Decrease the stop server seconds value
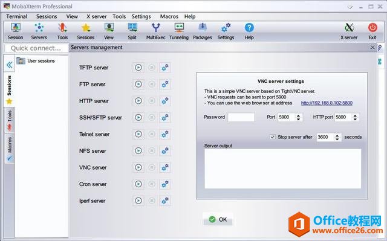Image resolution: width=387 pixels, height=241 pixels. (337, 140)
